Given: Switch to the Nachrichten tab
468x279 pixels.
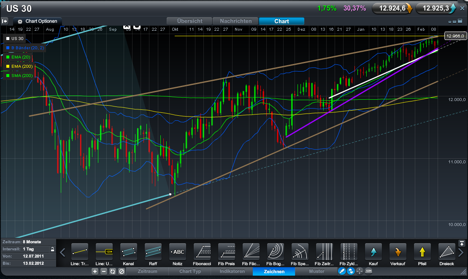Looking at the screenshot, I should [236, 21].
